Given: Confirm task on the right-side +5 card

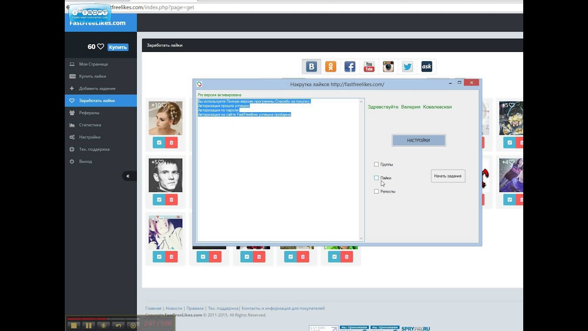Looking at the screenshot, I should click(x=509, y=143).
